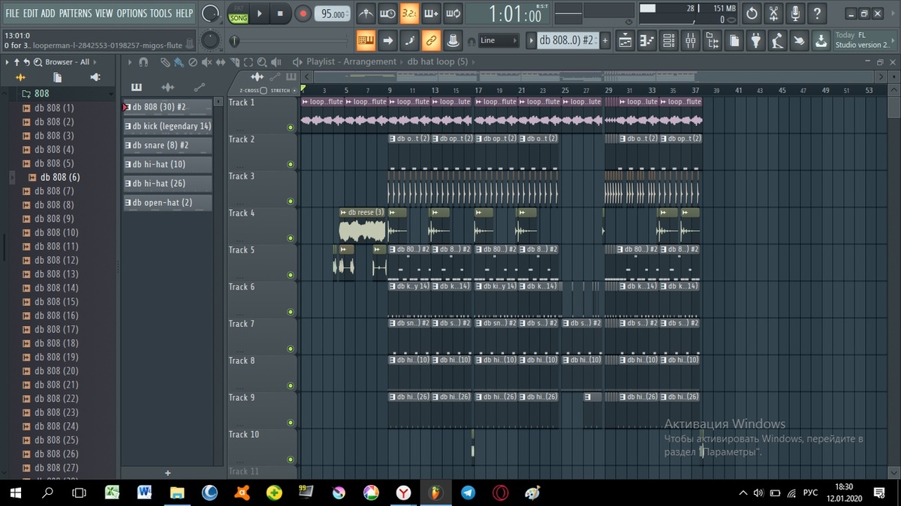This screenshot has height=506, width=901.
Task: Select db kick (legendary 14) in picker
Action: (167, 126)
